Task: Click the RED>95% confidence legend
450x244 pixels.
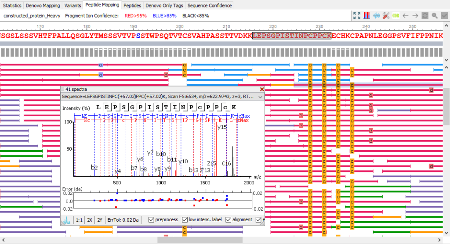Action: (135, 16)
